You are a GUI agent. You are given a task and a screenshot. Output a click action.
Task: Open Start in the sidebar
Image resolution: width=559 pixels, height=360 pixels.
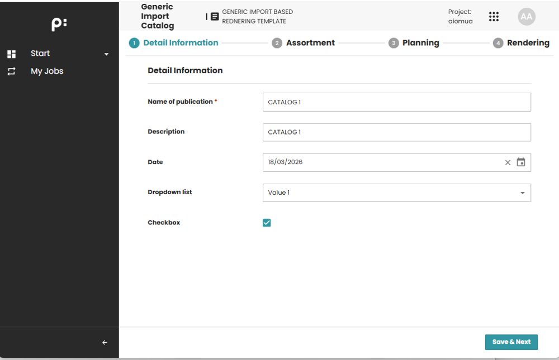click(x=40, y=54)
